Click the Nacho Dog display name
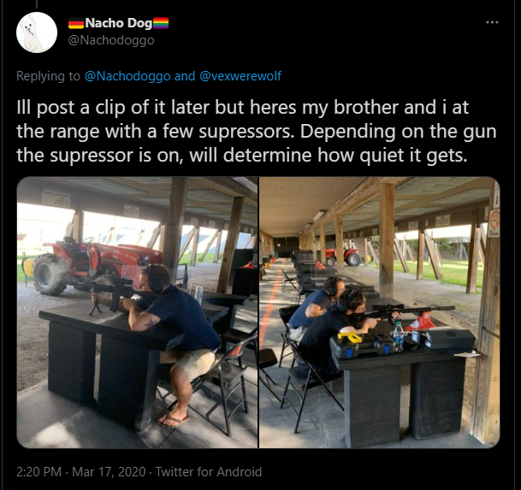521x490 pixels. [x=119, y=23]
